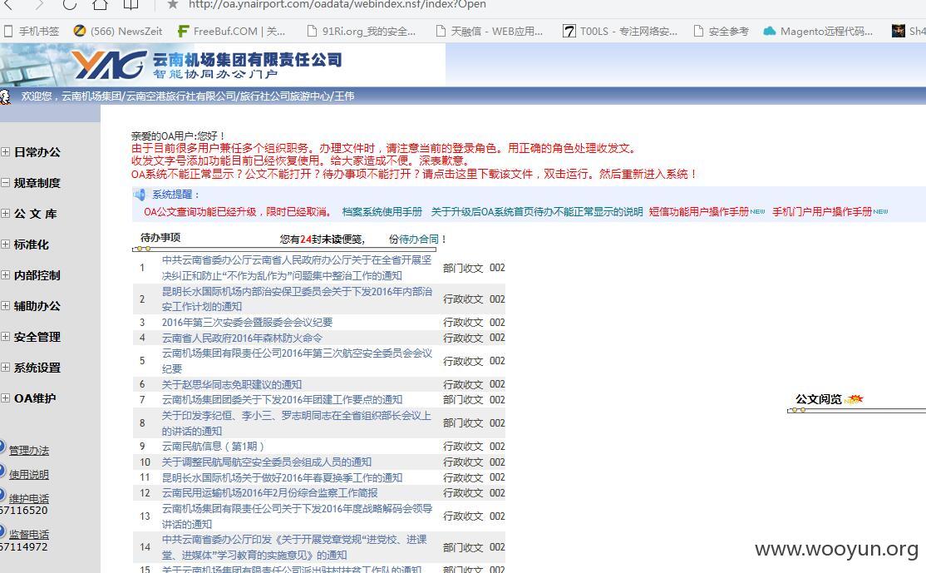Open the 安全参考 bookmark
926x573 pixels.
click(x=721, y=32)
